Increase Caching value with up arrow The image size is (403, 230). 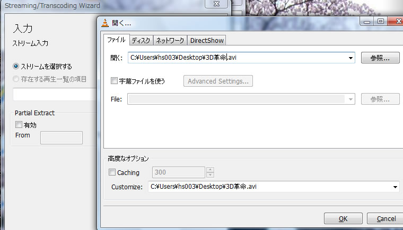(210, 170)
